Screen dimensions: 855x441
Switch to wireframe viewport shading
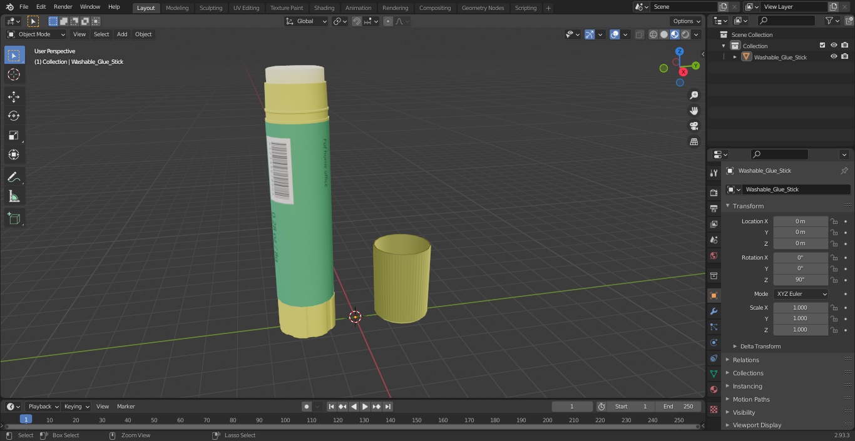click(x=653, y=34)
